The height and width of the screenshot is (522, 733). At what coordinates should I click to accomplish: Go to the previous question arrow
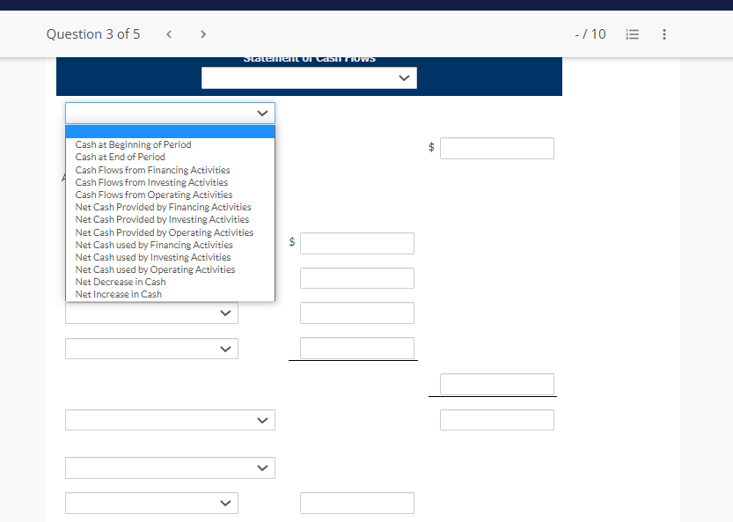pos(169,34)
